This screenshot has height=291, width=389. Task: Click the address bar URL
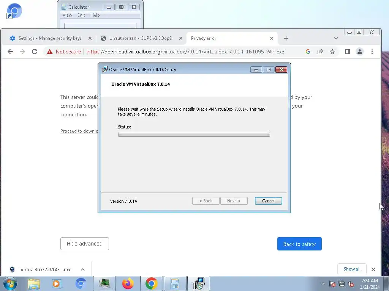(185, 52)
